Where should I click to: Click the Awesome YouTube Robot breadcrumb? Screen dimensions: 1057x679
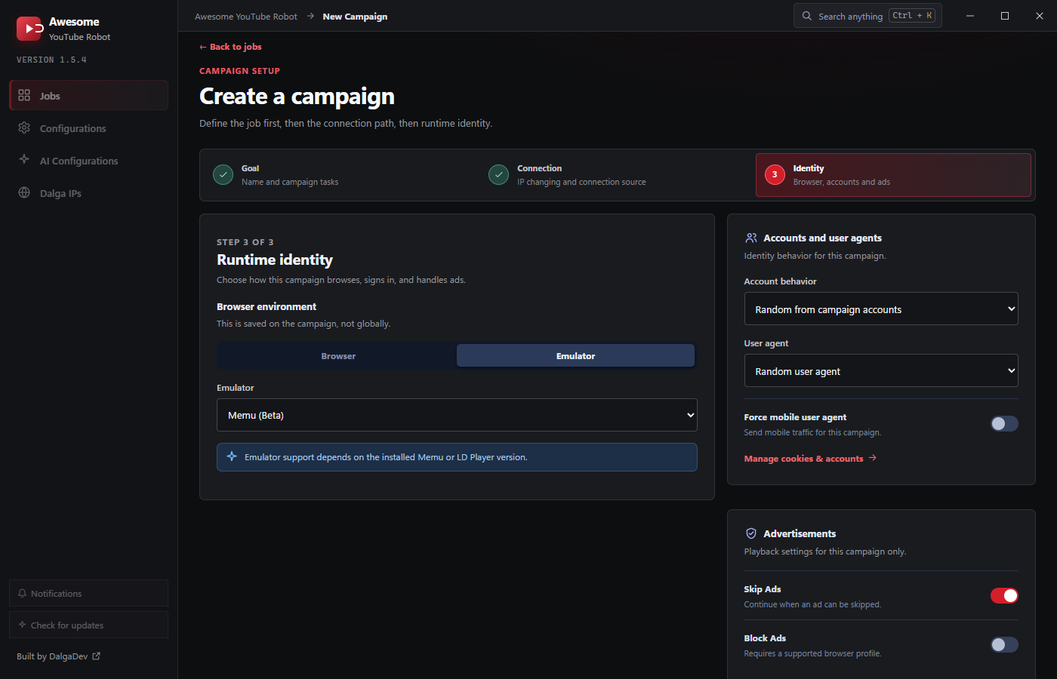tap(246, 17)
